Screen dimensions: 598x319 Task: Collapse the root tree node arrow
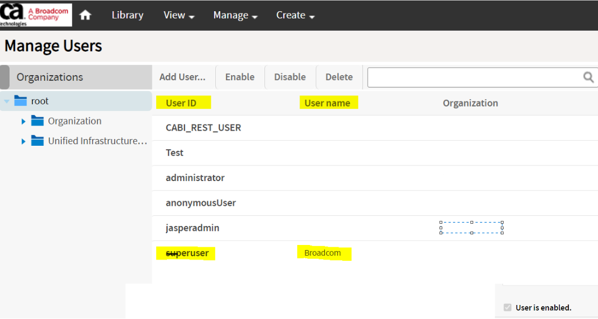tap(7, 101)
